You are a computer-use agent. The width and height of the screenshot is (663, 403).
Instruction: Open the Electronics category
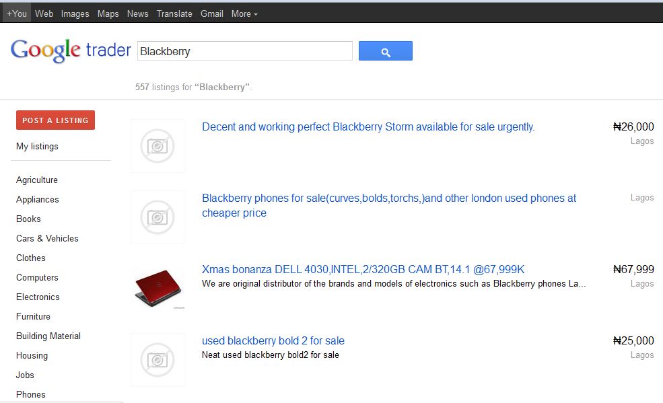click(x=38, y=297)
